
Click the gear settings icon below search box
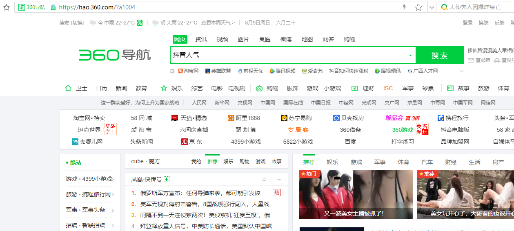[x=172, y=71]
